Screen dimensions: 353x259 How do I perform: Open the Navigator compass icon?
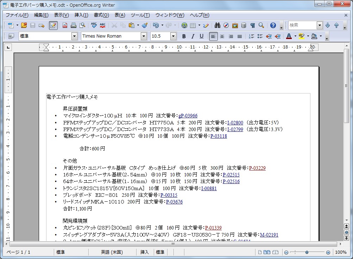[x=226, y=25]
